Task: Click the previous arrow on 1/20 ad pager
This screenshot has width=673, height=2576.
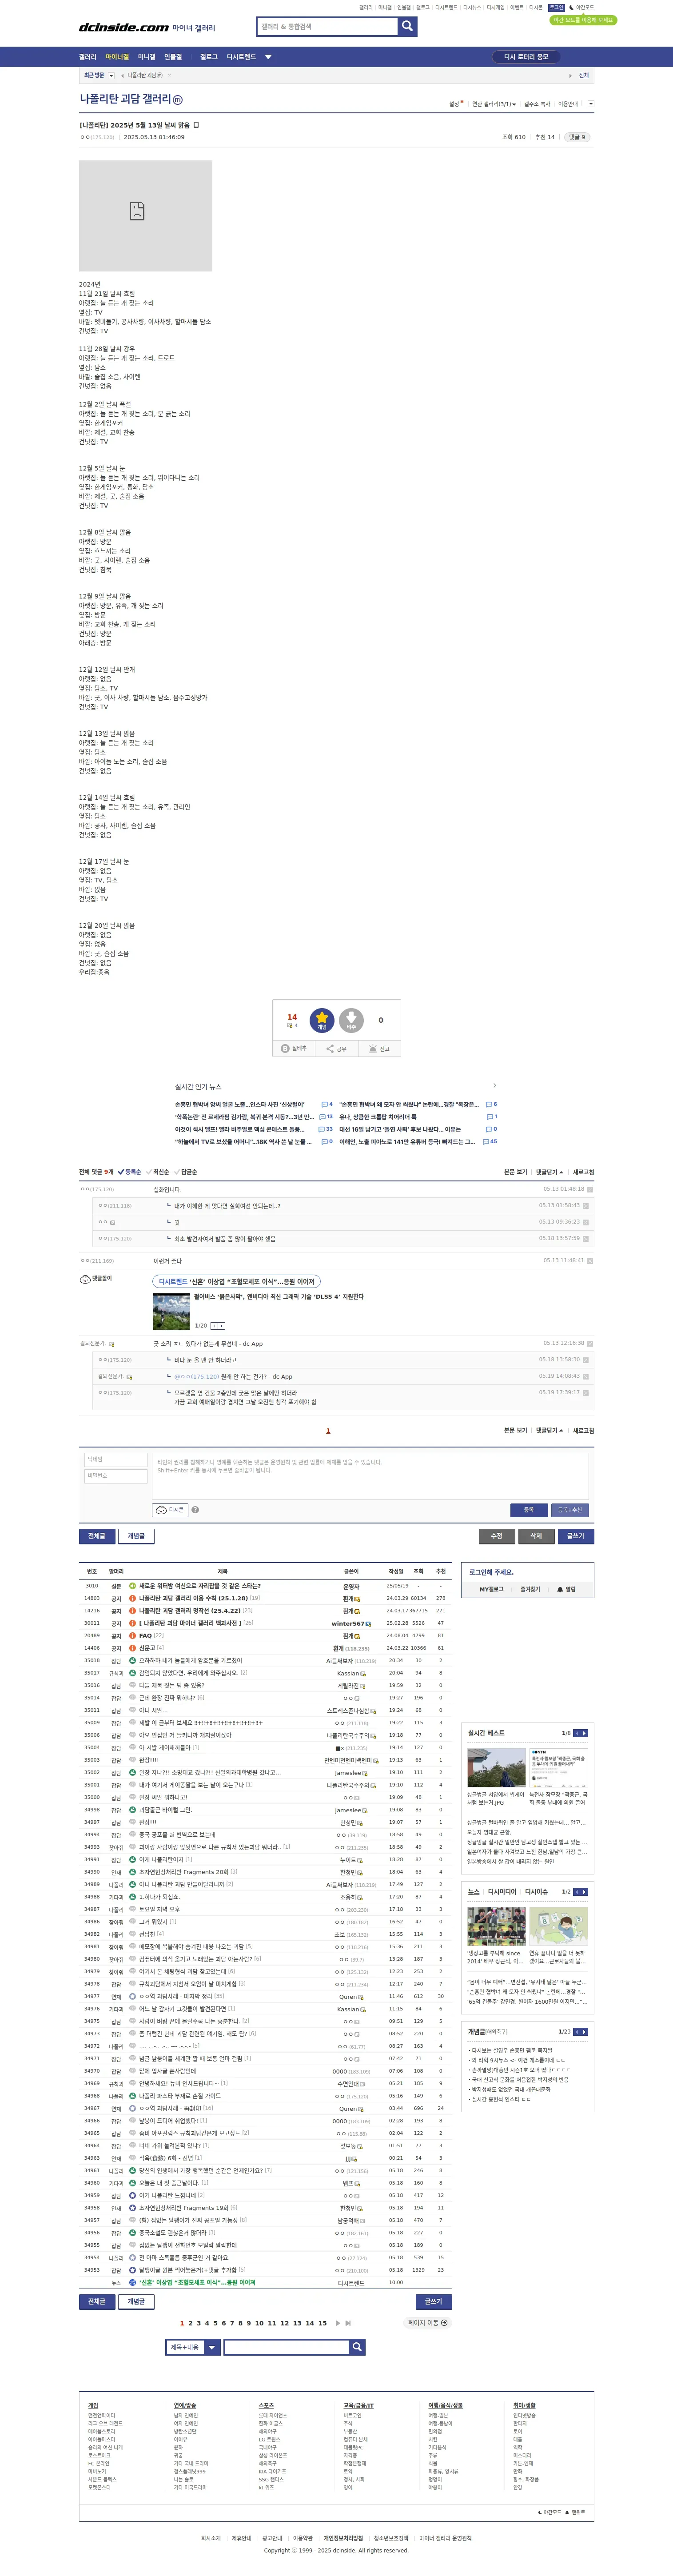Action: tap(214, 1326)
